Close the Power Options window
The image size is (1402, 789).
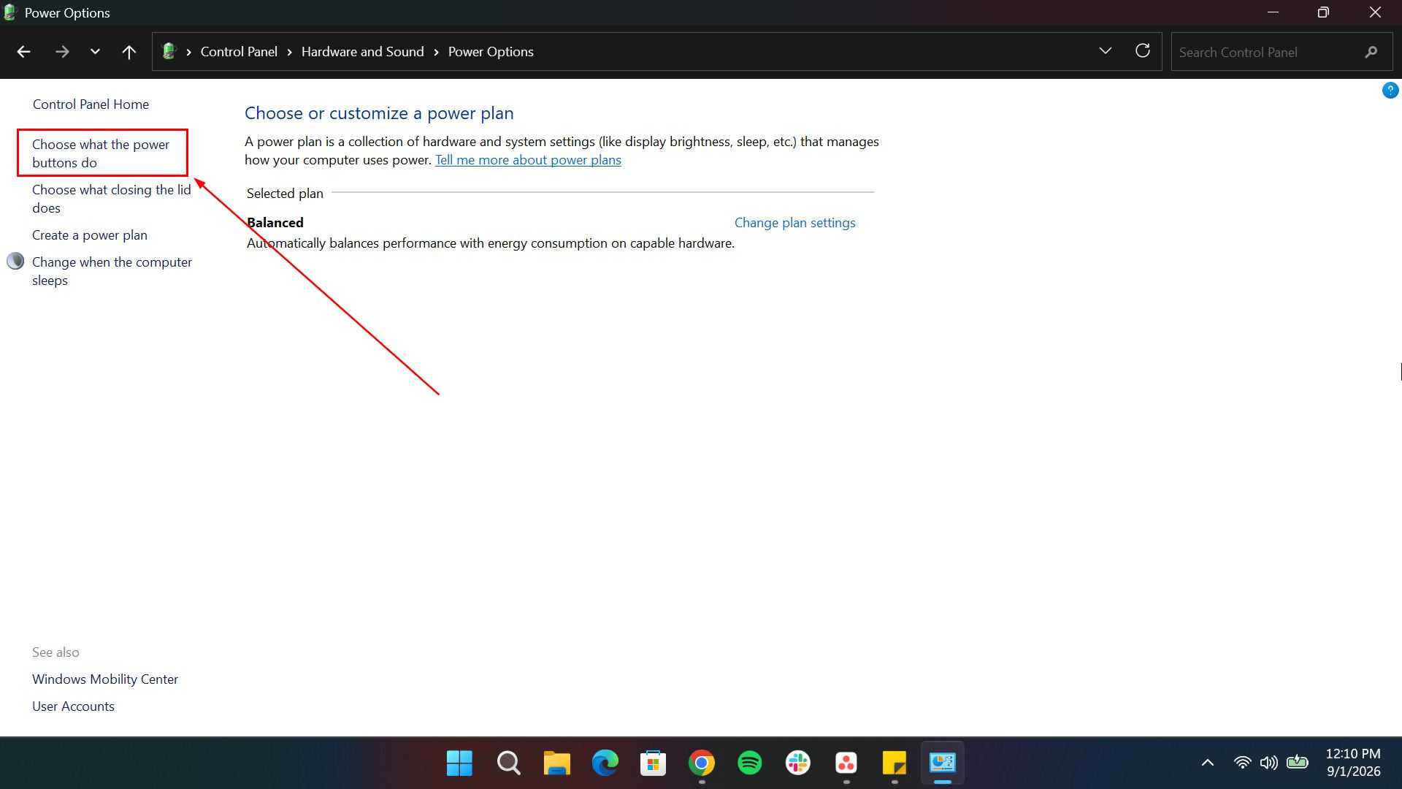click(x=1375, y=12)
